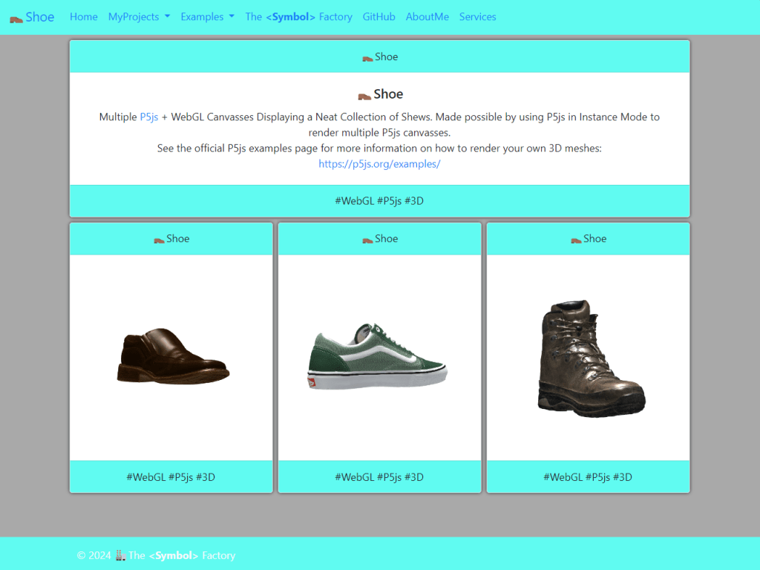
Task: Click the shoe icon in top card header
Action: tap(367, 59)
